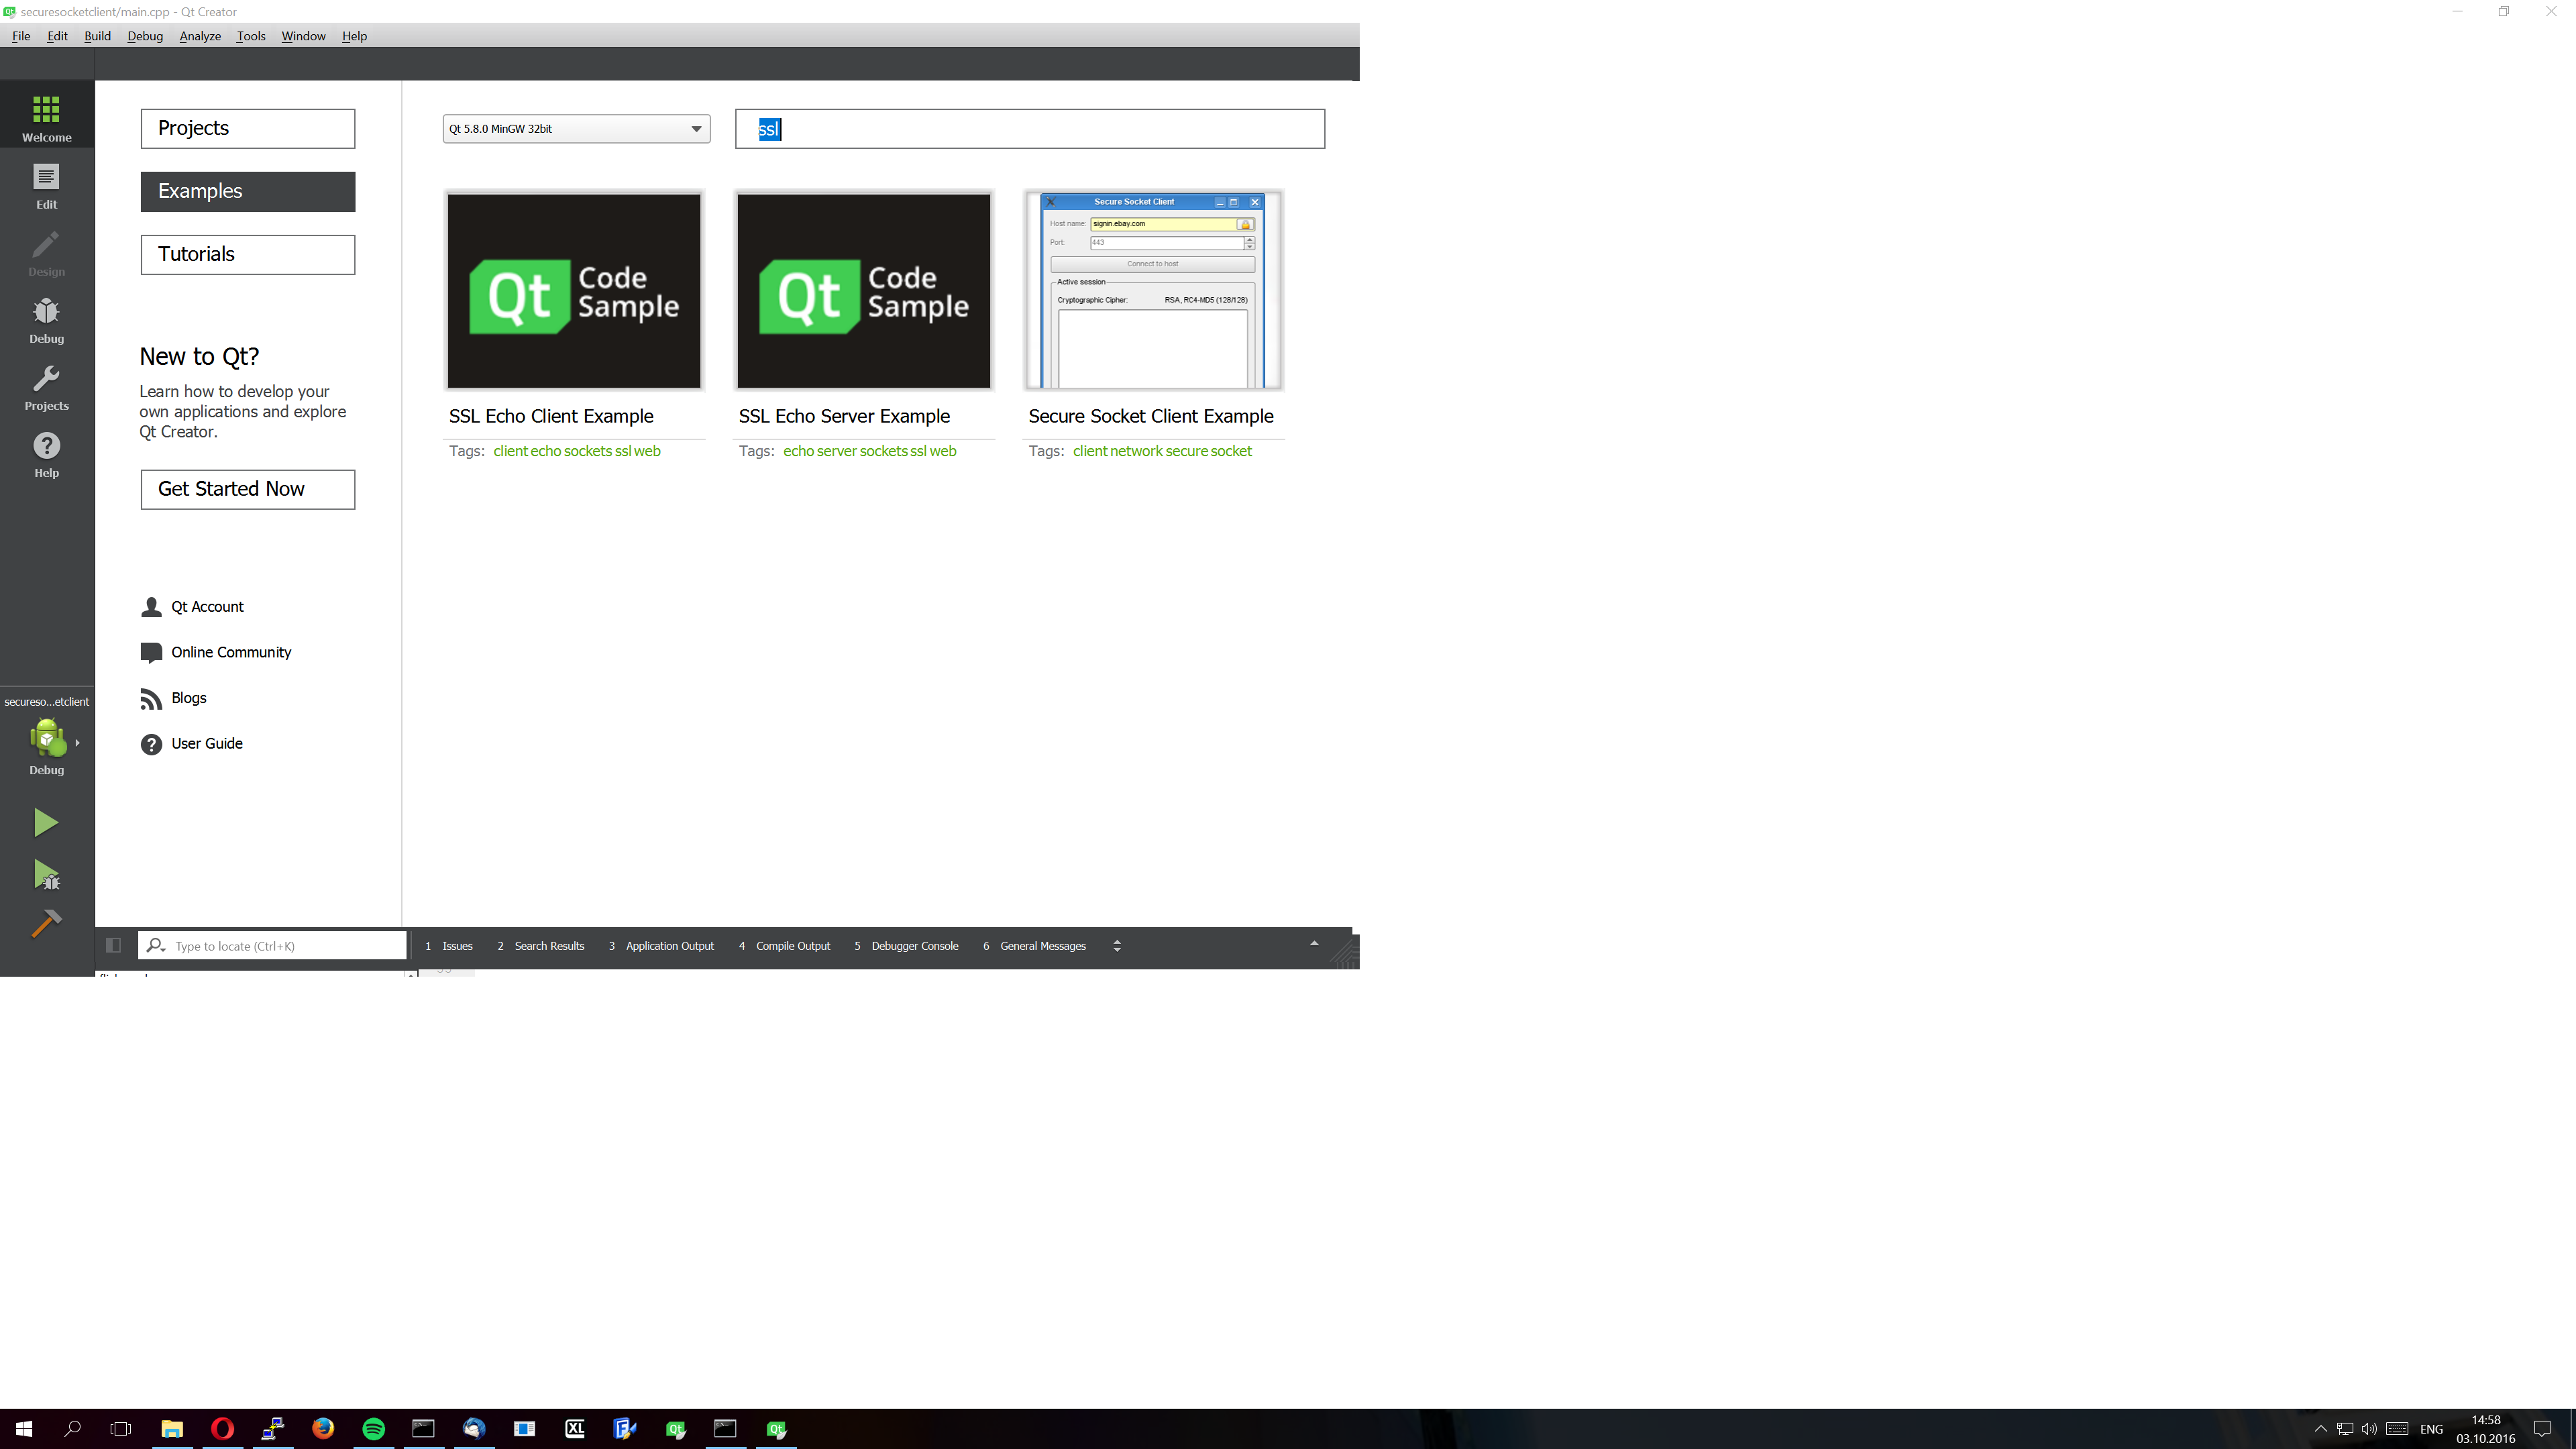
Task: Click the Secure Socket Client Example title
Action: (1151, 416)
